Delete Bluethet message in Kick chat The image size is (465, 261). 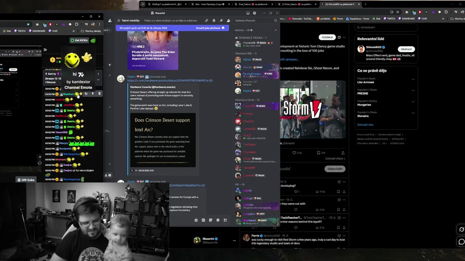[100, 94]
